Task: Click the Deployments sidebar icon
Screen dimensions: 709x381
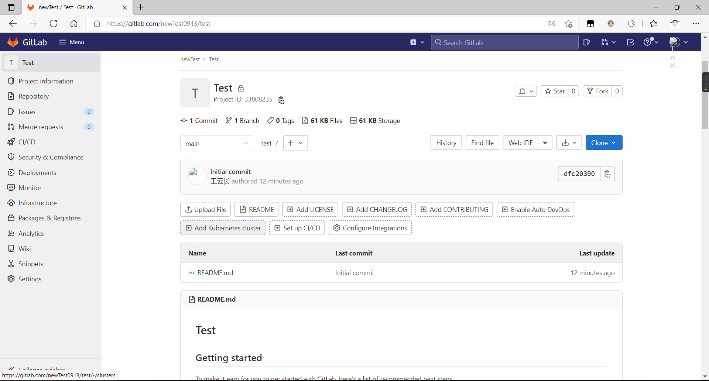Action: (11, 172)
